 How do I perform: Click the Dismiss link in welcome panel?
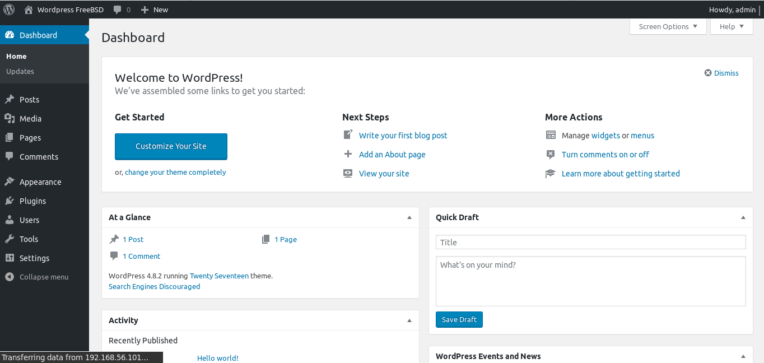(726, 73)
